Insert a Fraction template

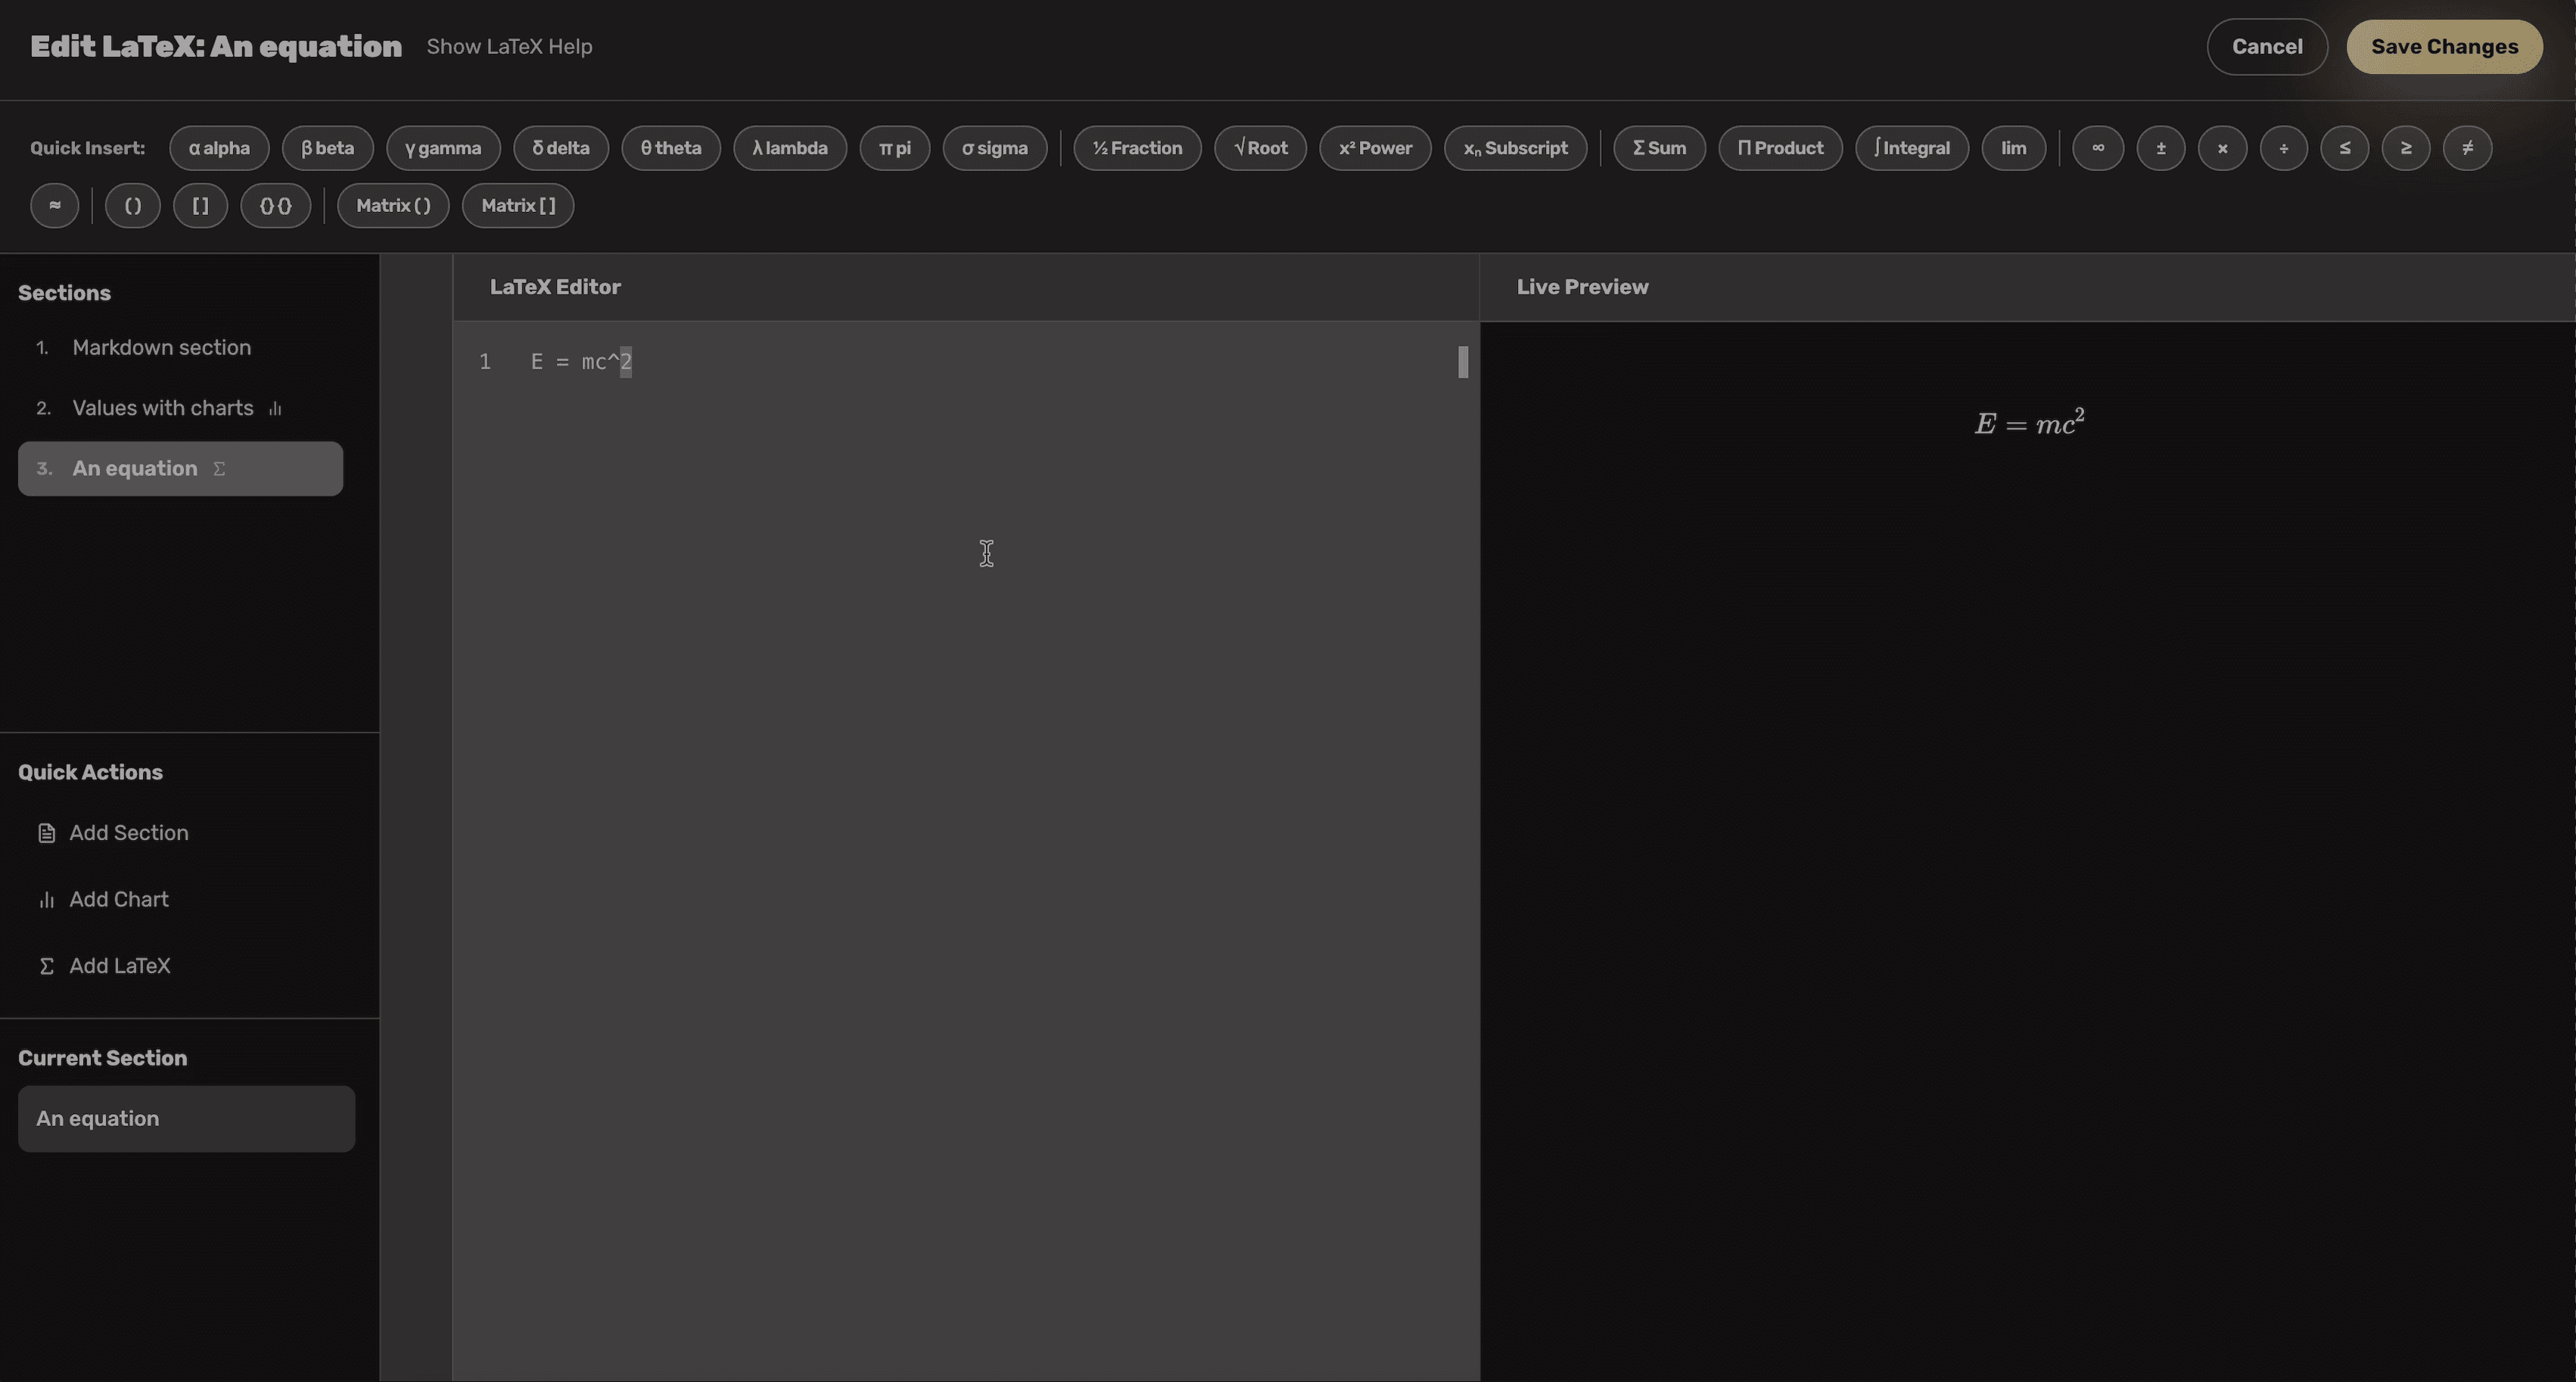(x=1136, y=148)
